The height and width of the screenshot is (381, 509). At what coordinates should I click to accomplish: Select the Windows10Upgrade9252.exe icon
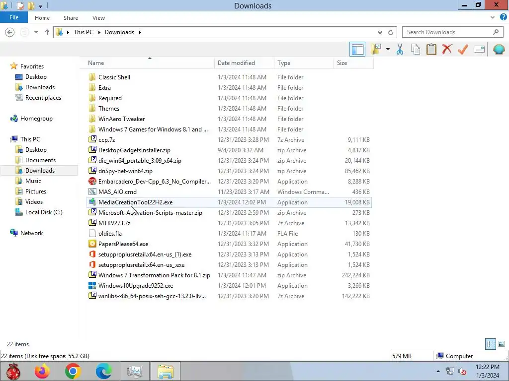92,285
